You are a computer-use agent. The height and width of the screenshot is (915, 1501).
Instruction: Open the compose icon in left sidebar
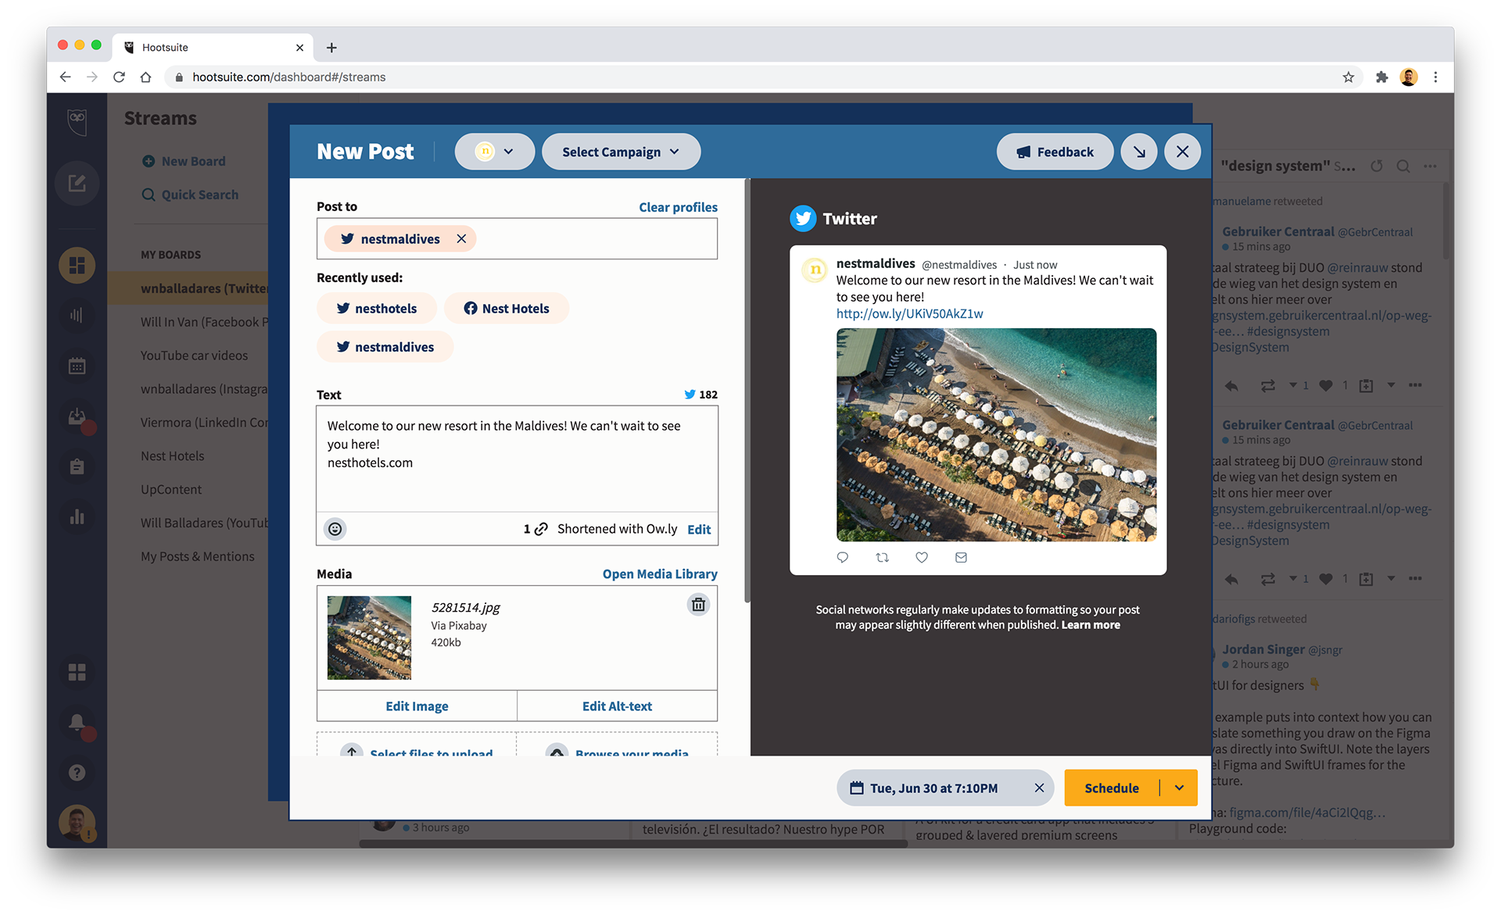[77, 183]
